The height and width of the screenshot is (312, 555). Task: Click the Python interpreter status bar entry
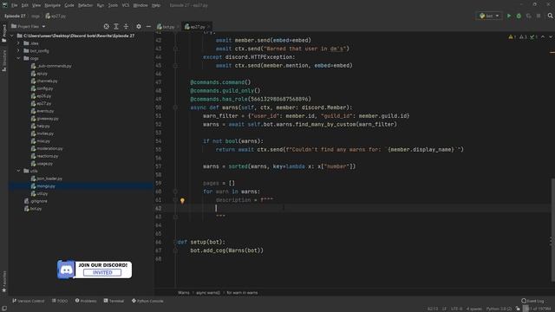tap(499, 309)
